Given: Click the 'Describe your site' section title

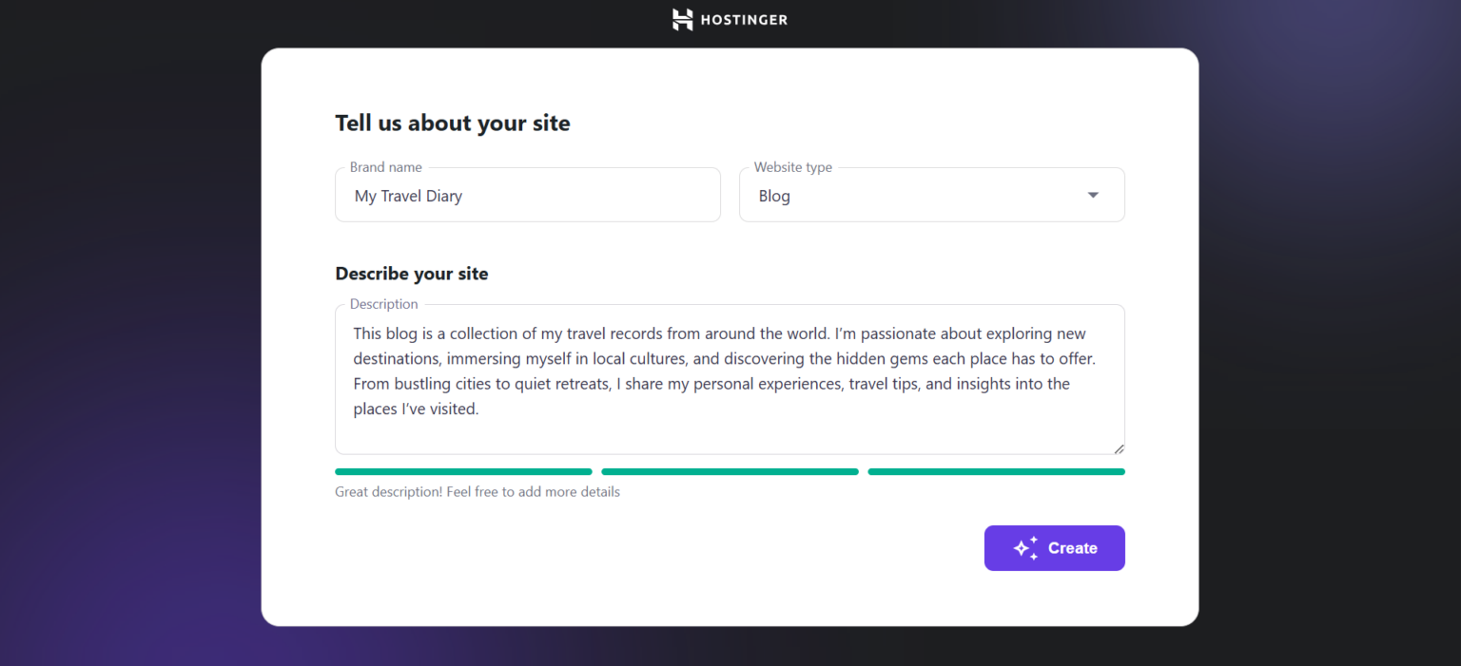Looking at the screenshot, I should click(411, 274).
